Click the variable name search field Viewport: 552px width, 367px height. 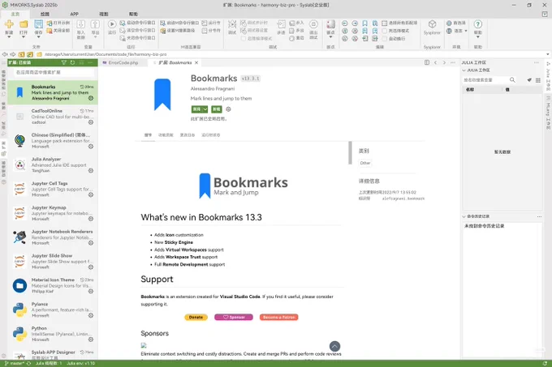pyautogui.click(x=485, y=80)
